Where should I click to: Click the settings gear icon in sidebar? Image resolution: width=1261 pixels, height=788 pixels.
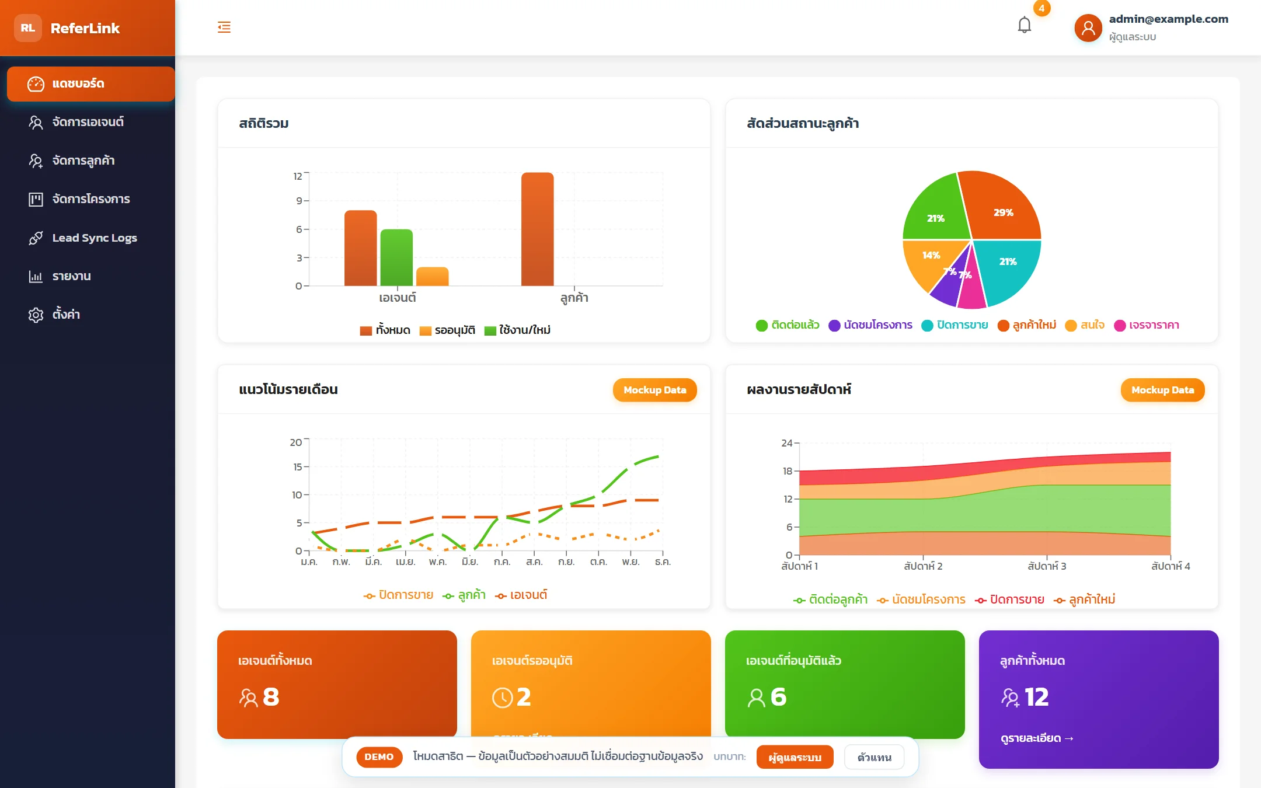click(x=36, y=315)
